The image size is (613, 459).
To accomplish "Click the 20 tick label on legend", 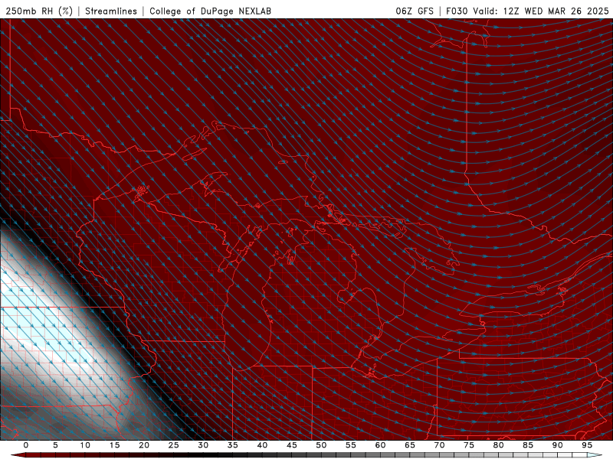I will pyautogui.click(x=144, y=445).
